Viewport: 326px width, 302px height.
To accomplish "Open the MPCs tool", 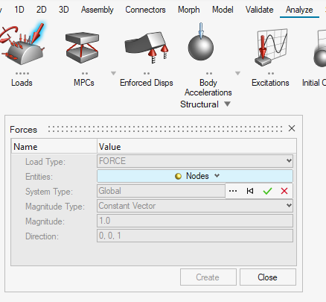I will pos(83,47).
